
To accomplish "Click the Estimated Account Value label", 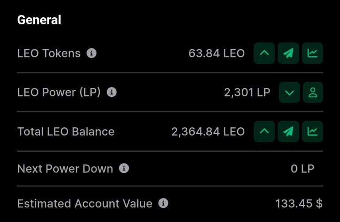I will click(x=85, y=203).
